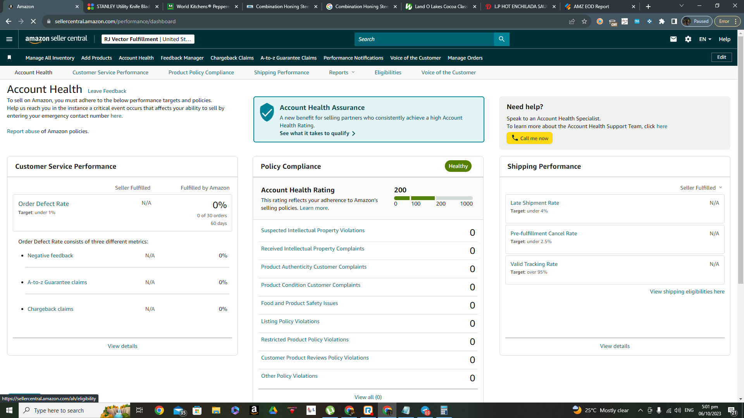Open Shipping Performance tab
The image size is (744, 418).
pos(282,72)
